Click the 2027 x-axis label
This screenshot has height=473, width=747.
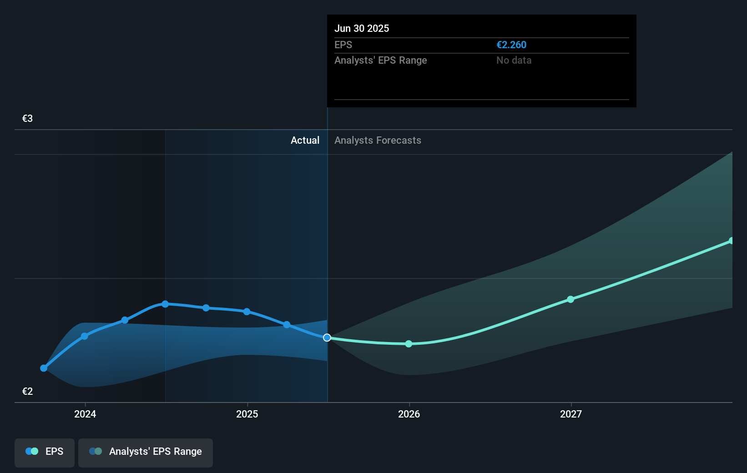pyautogui.click(x=571, y=414)
